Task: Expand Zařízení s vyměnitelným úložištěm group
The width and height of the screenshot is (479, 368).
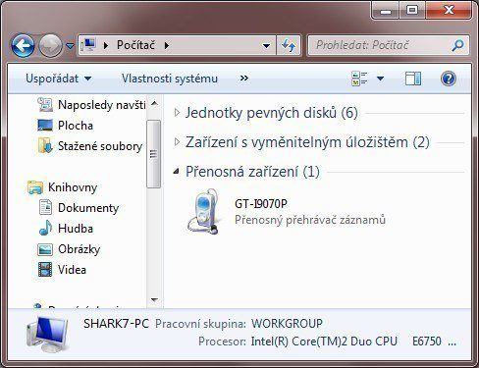Action: (x=177, y=142)
